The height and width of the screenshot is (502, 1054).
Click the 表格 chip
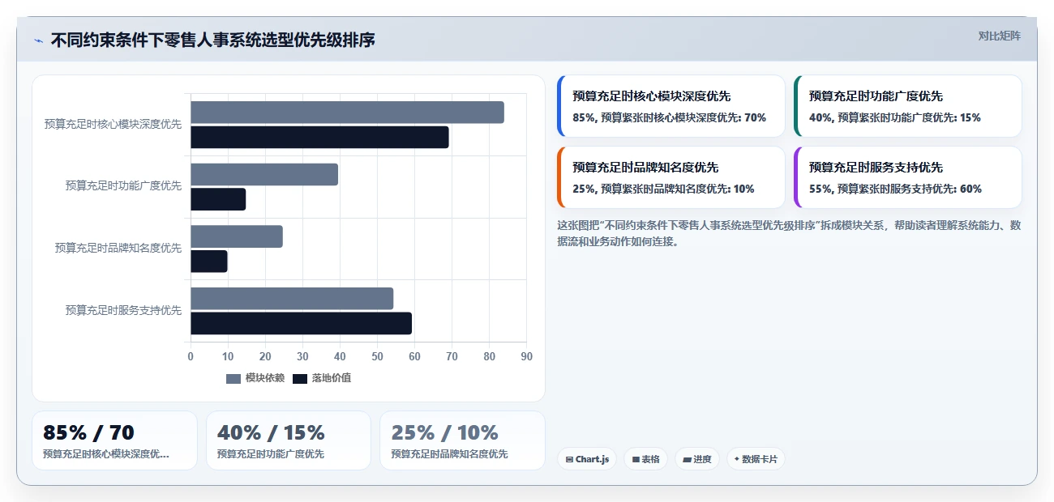[645, 459]
